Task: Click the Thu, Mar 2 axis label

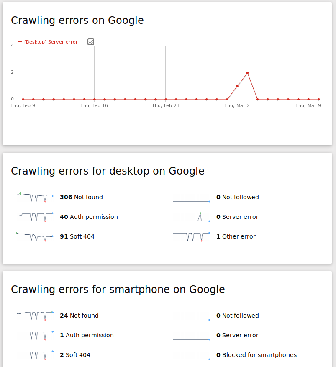Action: tap(237, 105)
